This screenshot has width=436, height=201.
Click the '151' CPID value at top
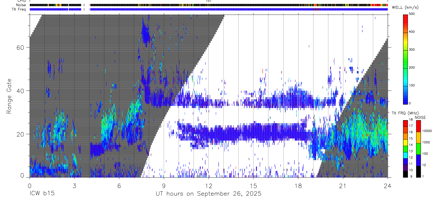208,1
